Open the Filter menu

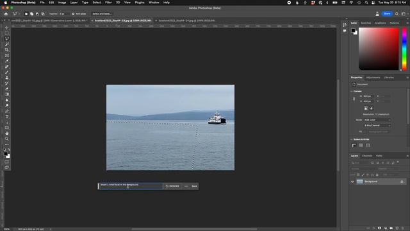(108, 3)
